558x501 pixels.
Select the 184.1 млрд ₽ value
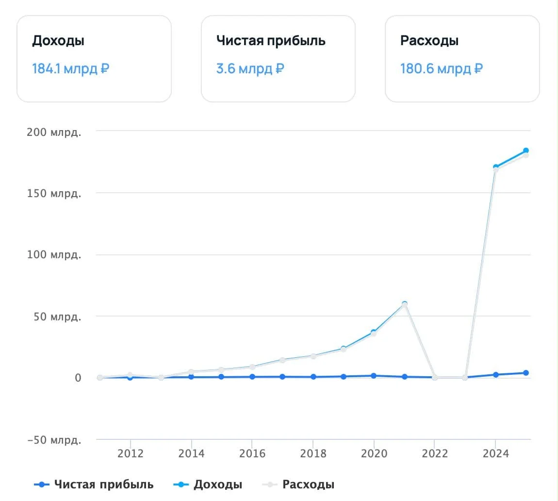(x=70, y=68)
